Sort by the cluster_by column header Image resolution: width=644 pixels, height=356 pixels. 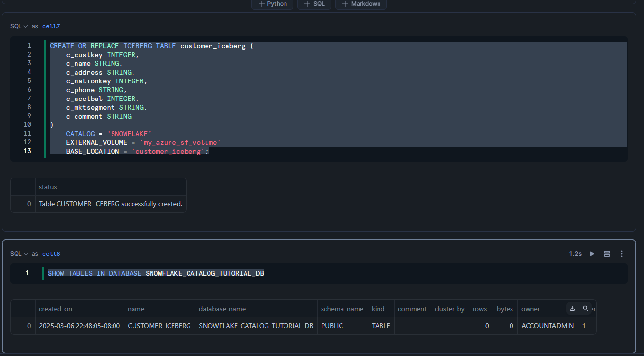(450, 309)
